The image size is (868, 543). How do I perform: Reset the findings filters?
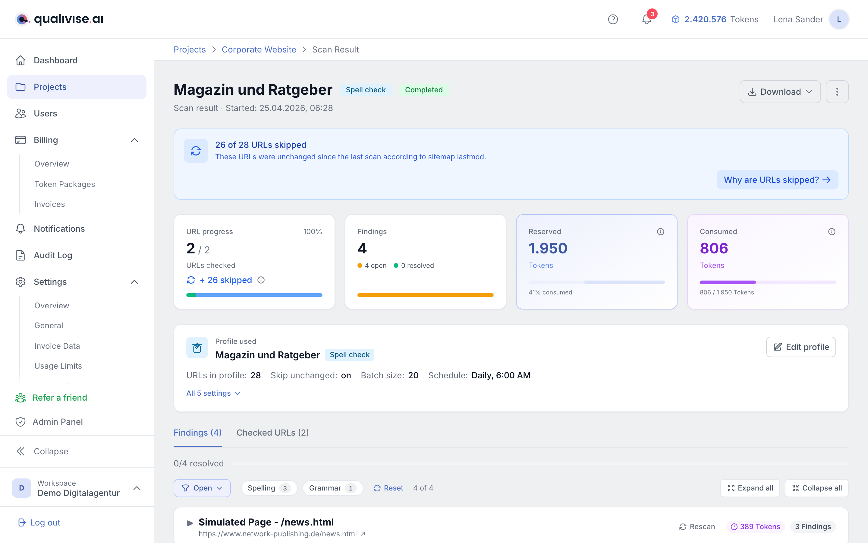388,488
